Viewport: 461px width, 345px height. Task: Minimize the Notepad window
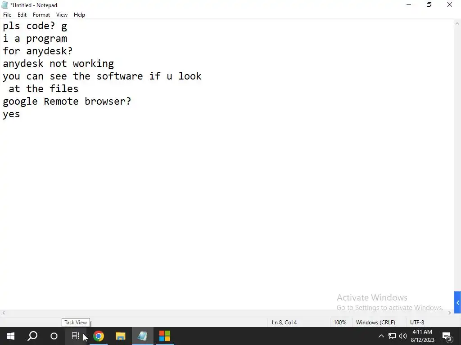[x=409, y=4]
